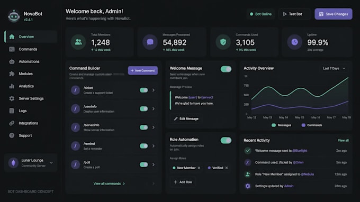Toggle the Role Automation switch
The height and width of the screenshot is (202, 360).
pyautogui.click(x=226, y=140)
